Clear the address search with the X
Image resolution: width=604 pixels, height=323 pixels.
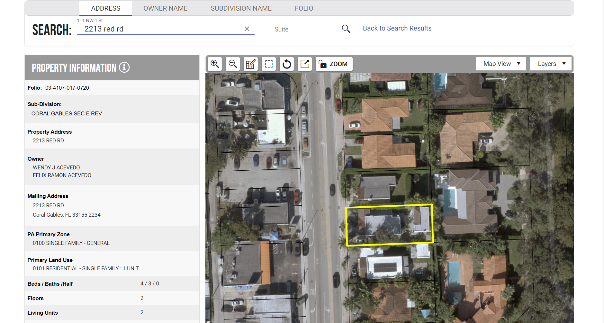pyautogui.click(x=247, y=29)
